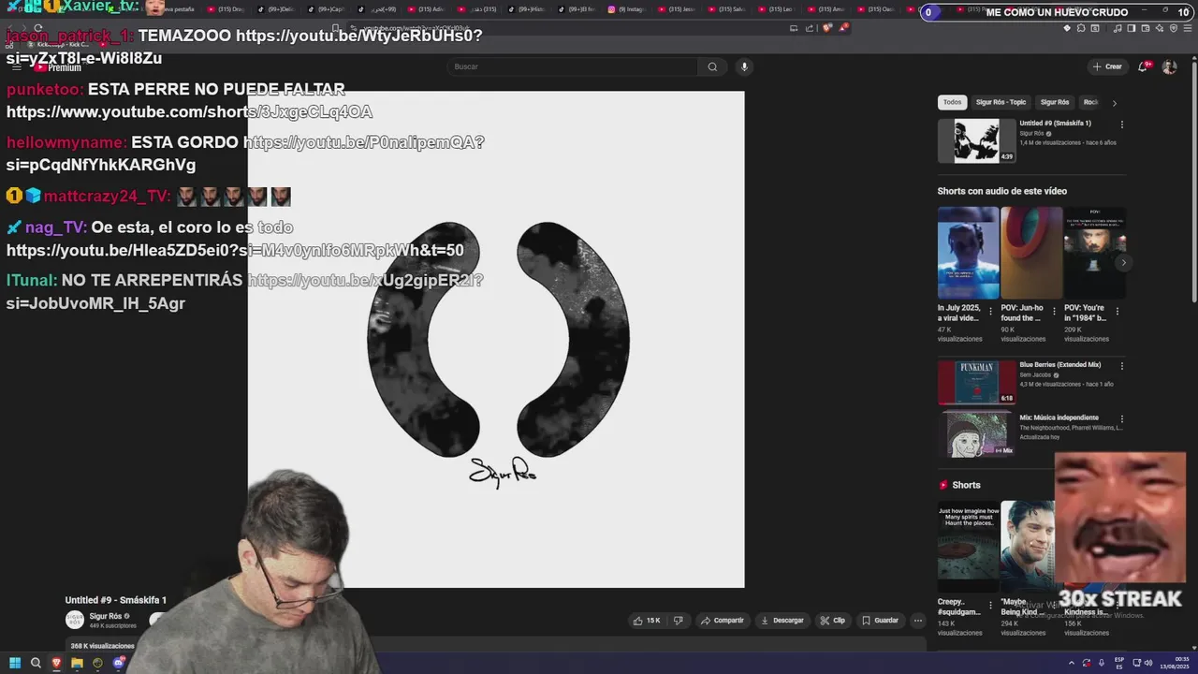This screenshot has height=674, width=1198.
Task: Open the Brave VPN shield icon
Action: [1174, 28]
